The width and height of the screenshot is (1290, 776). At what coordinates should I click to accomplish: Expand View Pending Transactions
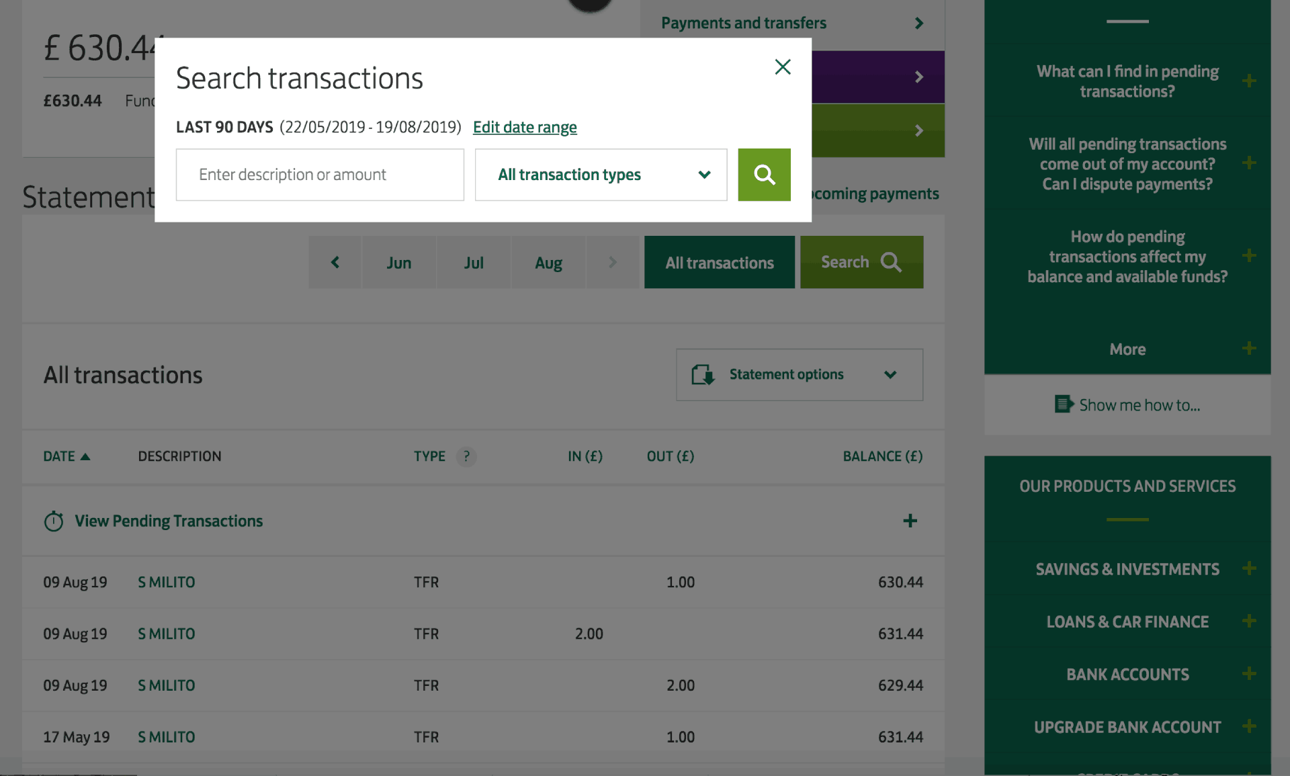tap(910, 521)
